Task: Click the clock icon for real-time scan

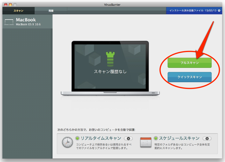Action: click(67, 142)
